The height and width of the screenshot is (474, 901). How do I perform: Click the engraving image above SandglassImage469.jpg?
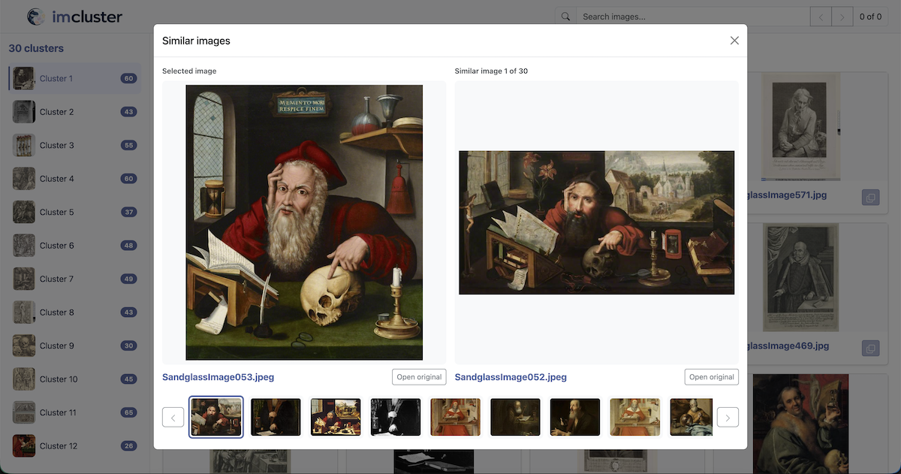tap(800, 277)
